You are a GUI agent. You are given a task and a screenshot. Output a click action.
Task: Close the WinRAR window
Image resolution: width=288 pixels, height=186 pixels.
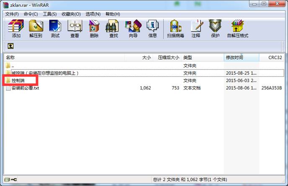[278, 4]
